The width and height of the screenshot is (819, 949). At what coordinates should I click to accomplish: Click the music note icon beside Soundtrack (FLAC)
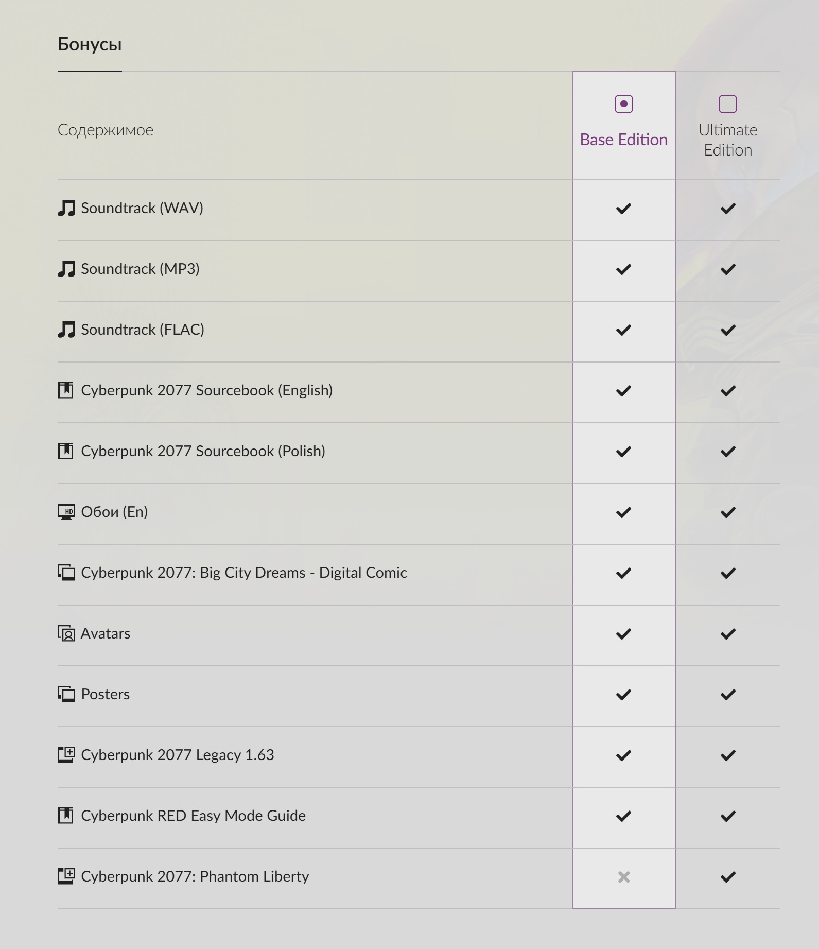(x=66, y=330)
